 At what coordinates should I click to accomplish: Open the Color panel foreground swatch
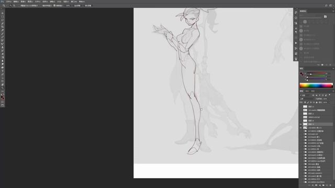301,74
